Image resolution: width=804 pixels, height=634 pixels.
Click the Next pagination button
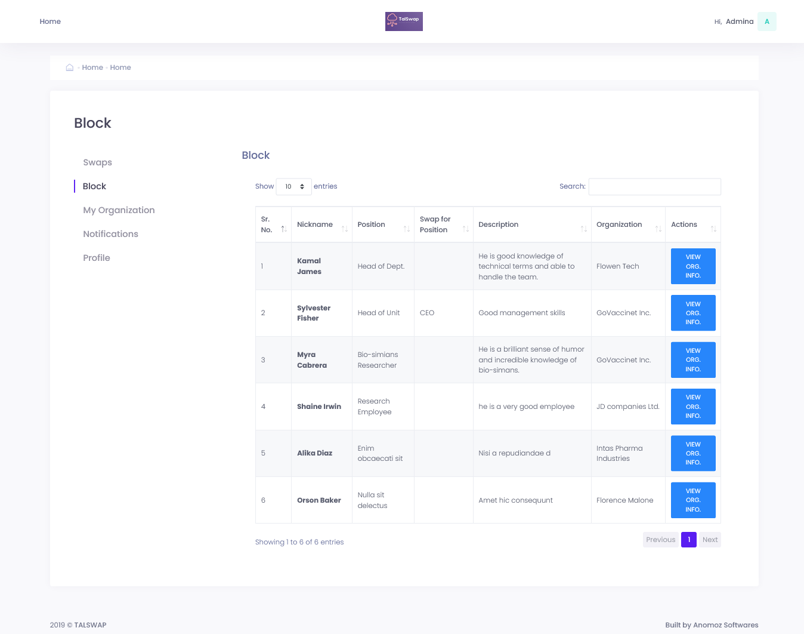pyautogui.click(x=710, y=540)
